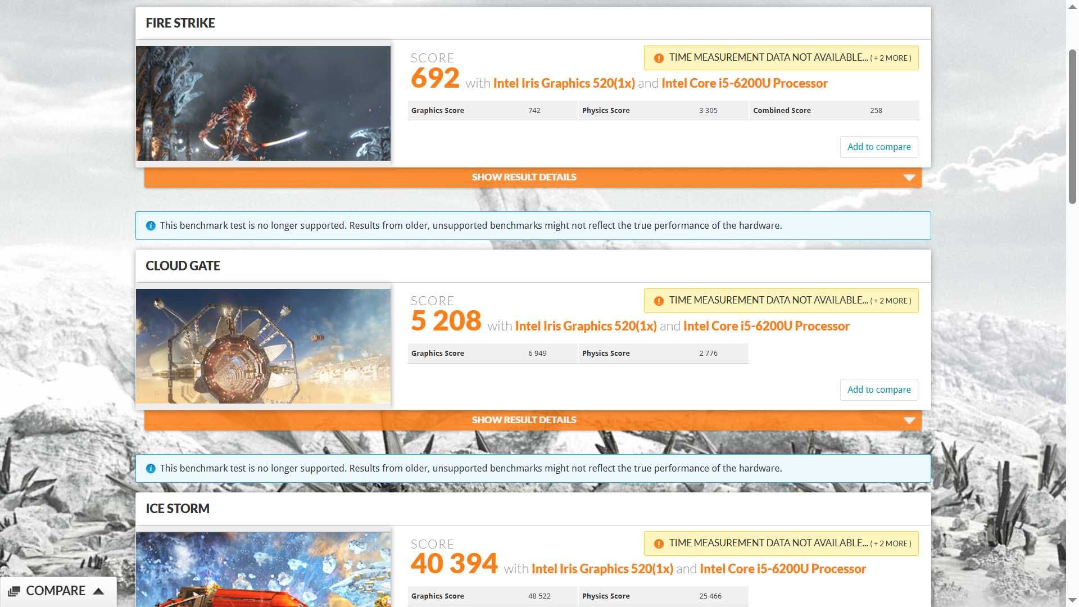This screenshot has height=607, width=1079.
Task: Open Ice Storm time measurement warning banner
Action: 781,543
